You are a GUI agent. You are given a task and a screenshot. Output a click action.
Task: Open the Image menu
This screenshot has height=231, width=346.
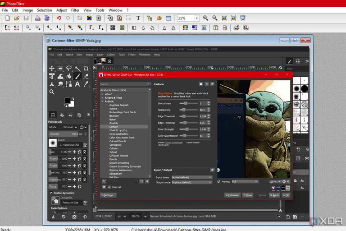point(27,10)
